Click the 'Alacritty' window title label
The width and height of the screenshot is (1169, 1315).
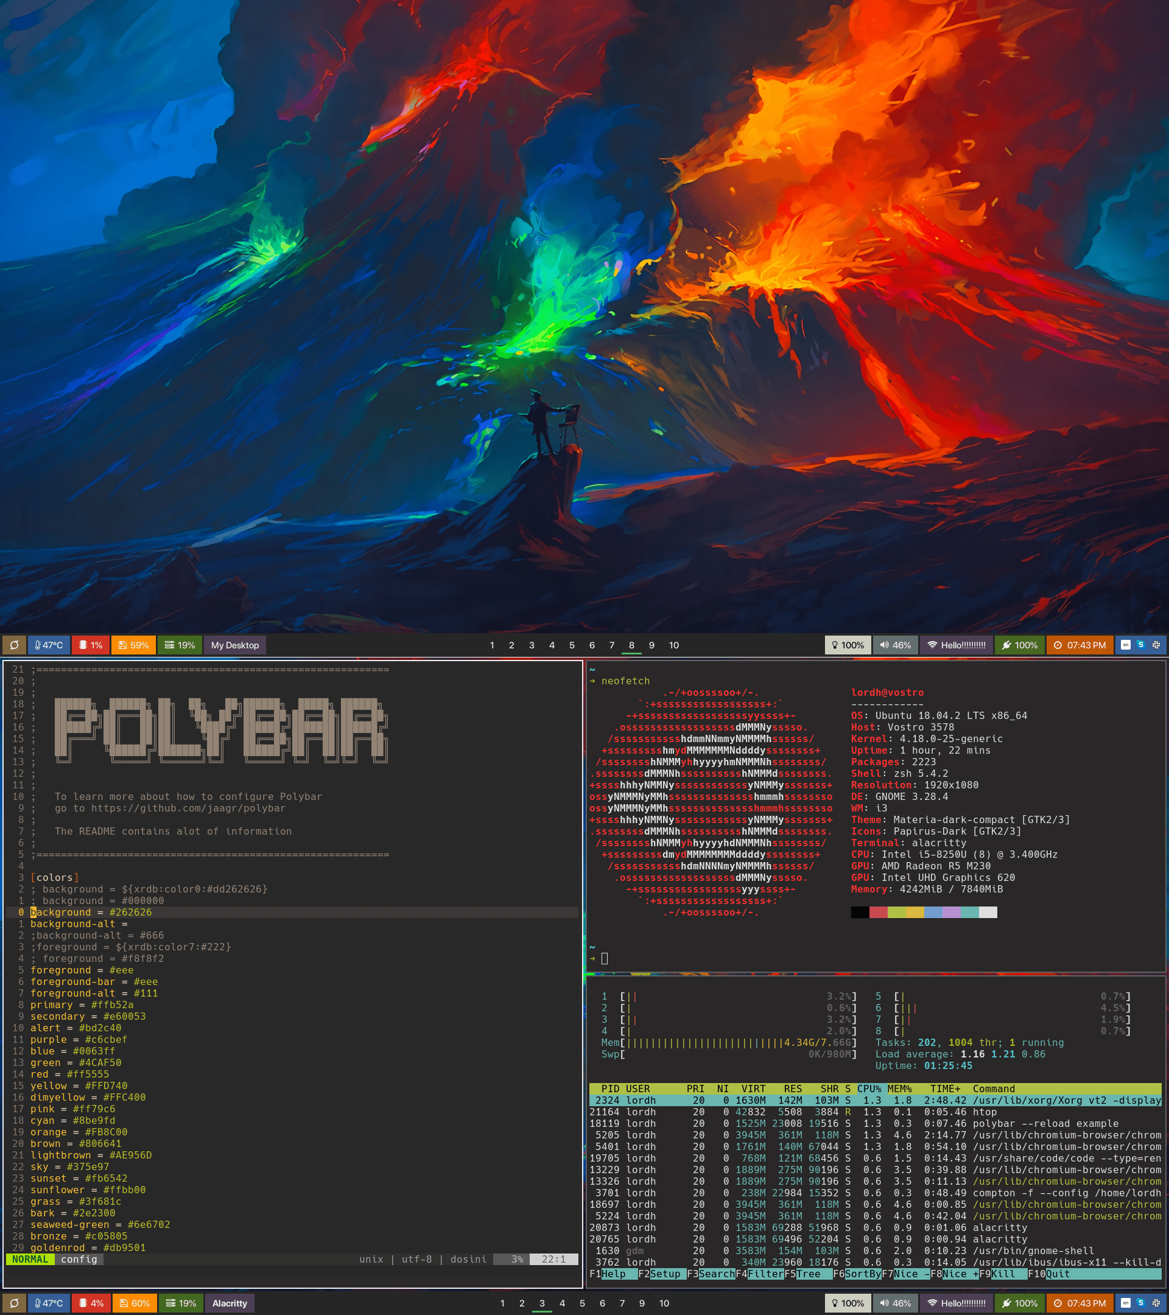point(230,1303)
